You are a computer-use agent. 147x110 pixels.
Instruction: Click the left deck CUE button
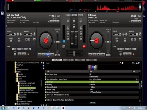(40, 54)
